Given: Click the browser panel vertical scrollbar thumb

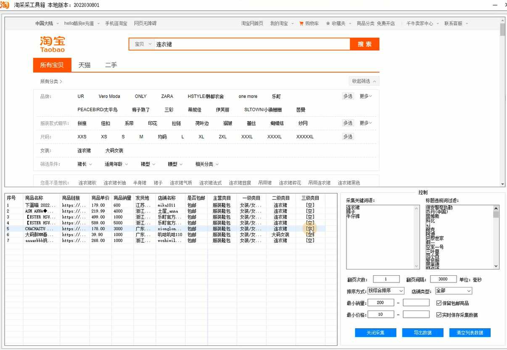Looking at the screenshot, I should pos(502,29).
